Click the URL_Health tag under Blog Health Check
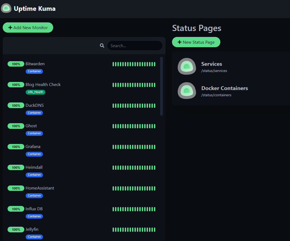 pos(36,92)
